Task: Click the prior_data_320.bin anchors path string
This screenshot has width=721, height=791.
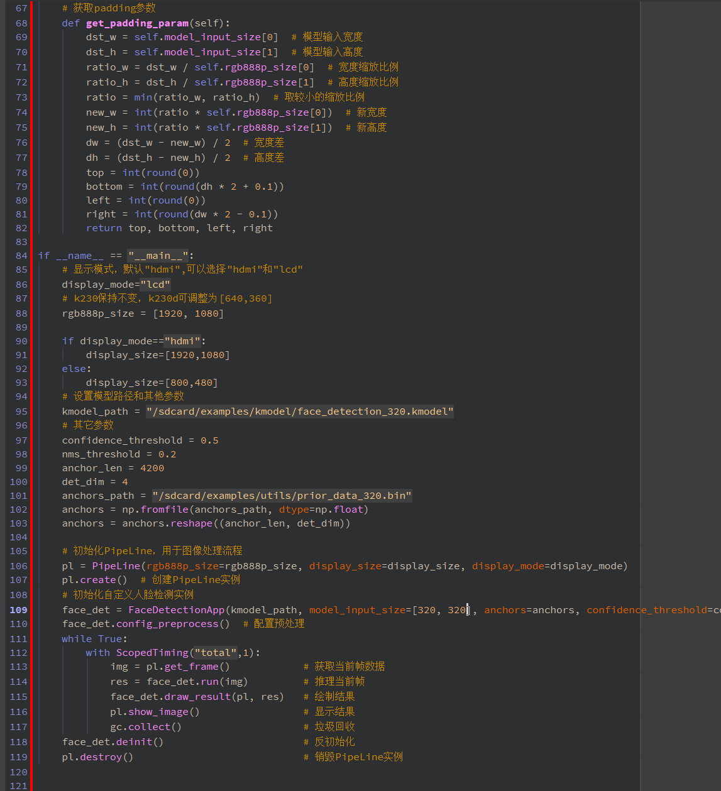Action: [282, 496]
